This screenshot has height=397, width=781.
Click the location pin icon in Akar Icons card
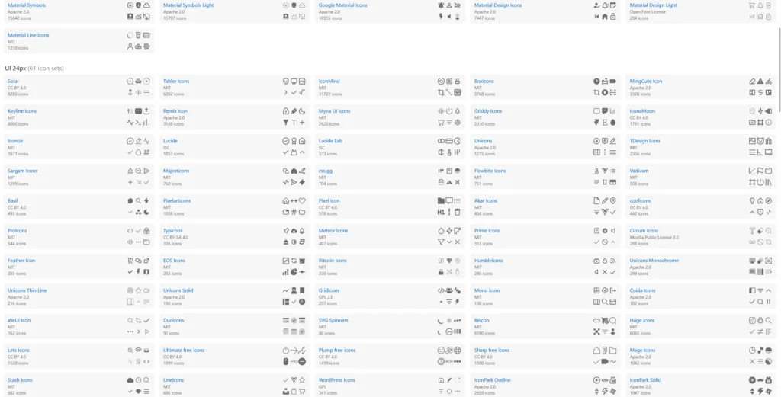pos(612,200)
